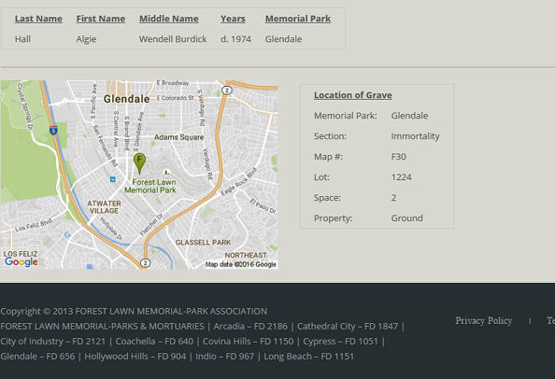Click 'Glendale' beside Memorial Park label
Image resolution: width=555 pixels, height=379 pixels.
point(409,116)
